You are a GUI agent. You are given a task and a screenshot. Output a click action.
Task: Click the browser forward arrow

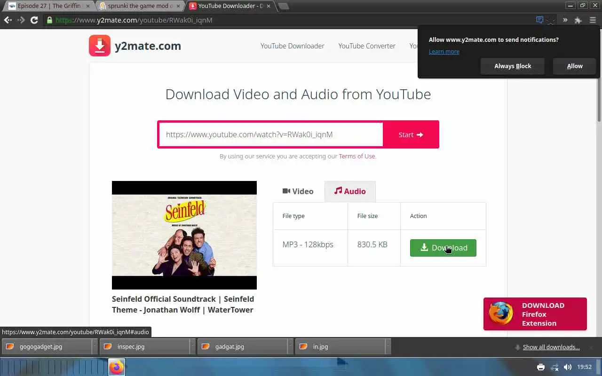pyautogui.click(x=21, y=20)
